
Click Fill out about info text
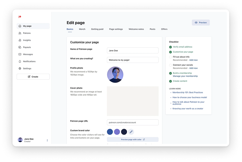(181, 57)
